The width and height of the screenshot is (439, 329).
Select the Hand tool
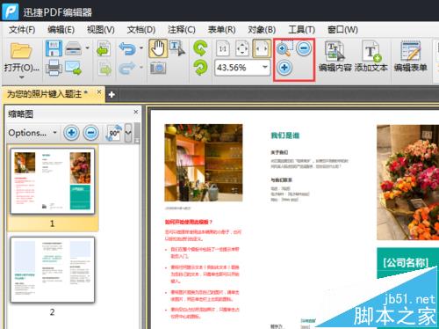coord(158,48)
